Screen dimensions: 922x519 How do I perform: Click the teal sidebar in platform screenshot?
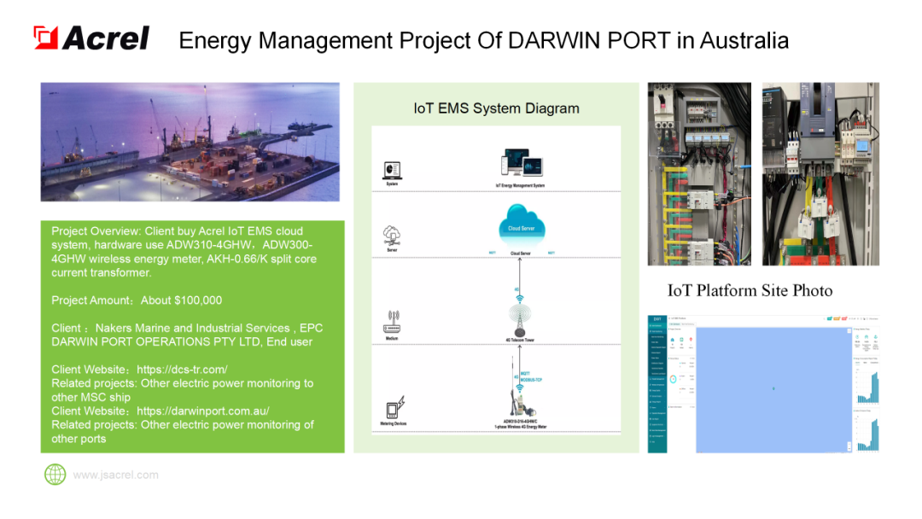click(x=657, y=384)
